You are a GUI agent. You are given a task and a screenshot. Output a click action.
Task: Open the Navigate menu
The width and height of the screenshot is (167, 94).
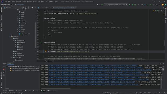(x=19, y=2)
